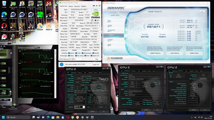Screen dimensions: 214x120
Task: Toggle Ray Tracing checkbox
Action: point(76,56)
